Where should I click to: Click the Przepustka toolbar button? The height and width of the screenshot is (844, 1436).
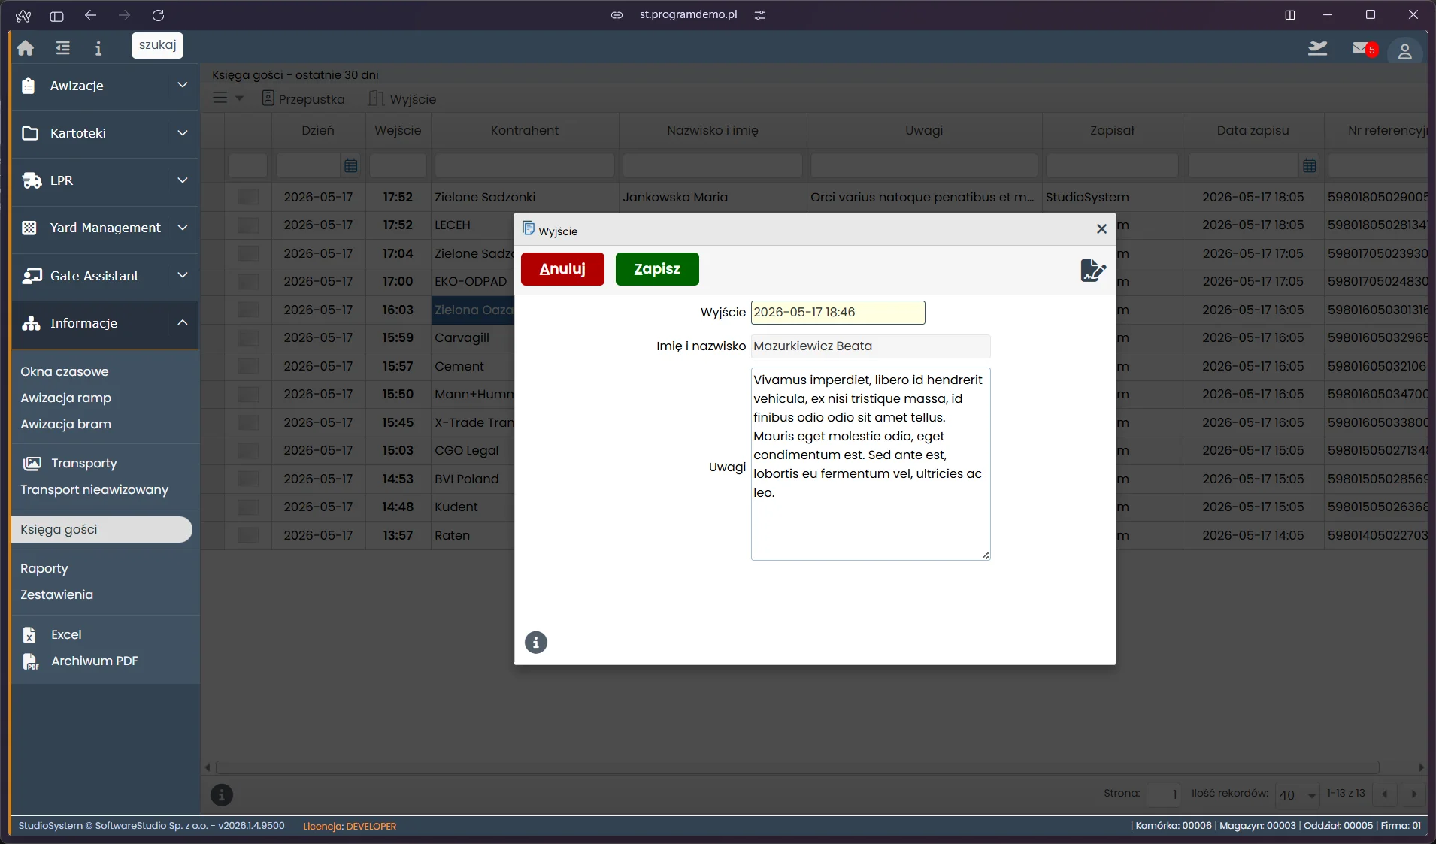coord(303,98)
